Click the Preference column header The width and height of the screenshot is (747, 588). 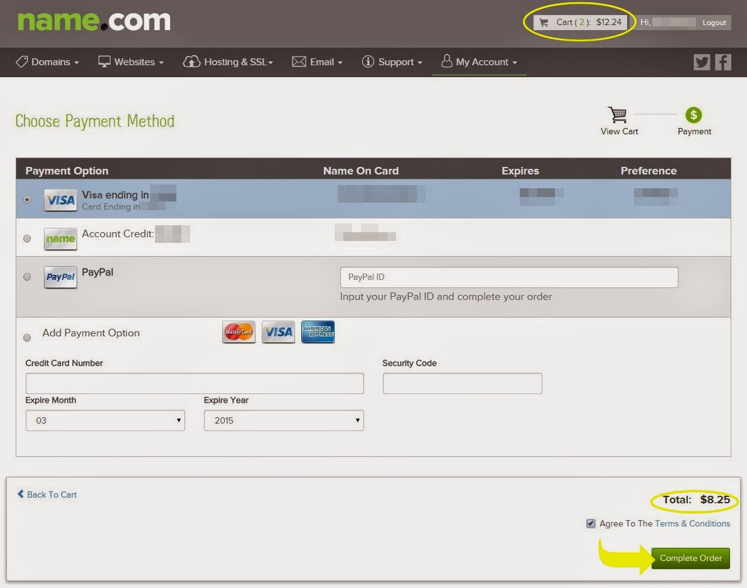(x=648, y=171)
